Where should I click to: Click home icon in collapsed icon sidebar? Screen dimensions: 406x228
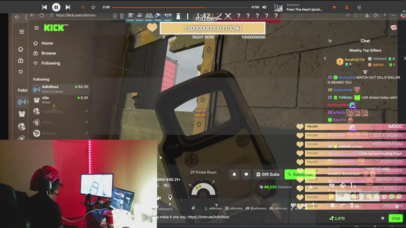click(21, 49)
